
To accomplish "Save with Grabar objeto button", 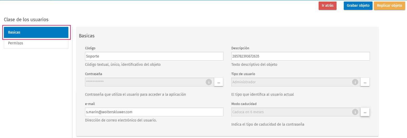I will click(x=358, y=5).
